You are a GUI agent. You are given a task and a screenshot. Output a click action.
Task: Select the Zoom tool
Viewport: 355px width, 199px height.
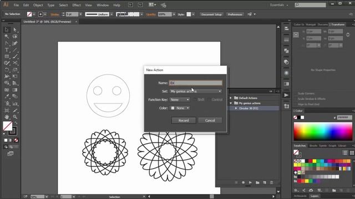click(x=15, y=117)
